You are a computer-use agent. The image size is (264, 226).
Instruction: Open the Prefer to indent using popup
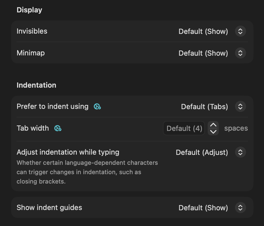(240, 107)
